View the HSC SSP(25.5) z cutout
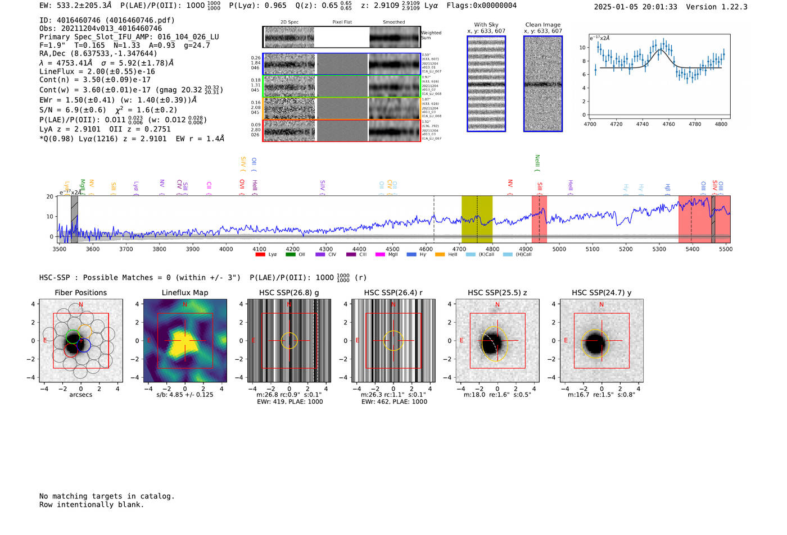Screen dimensions: 787x535 point(497,341)
